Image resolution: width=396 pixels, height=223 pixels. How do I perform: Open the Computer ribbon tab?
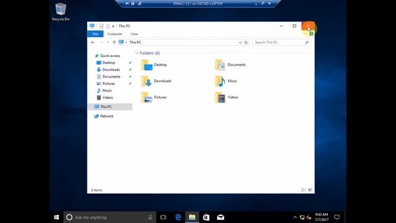[x=115, y=34]
